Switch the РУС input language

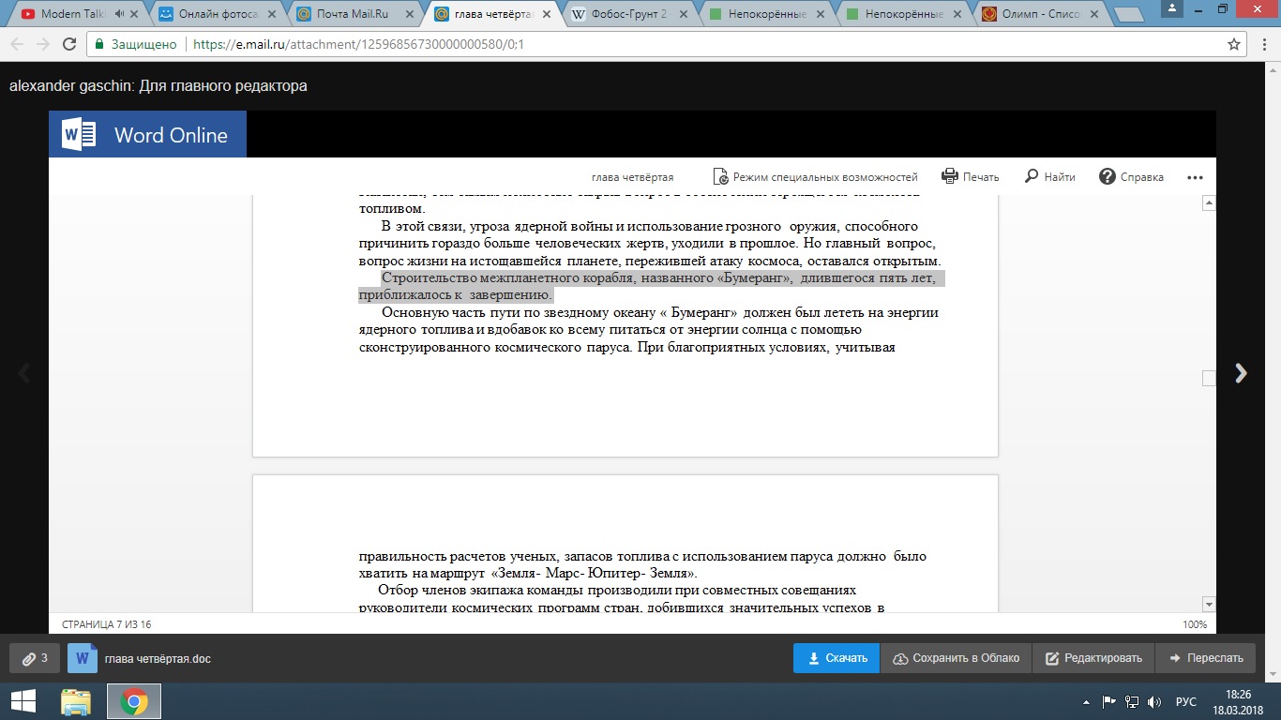(x=1186, y=701)
